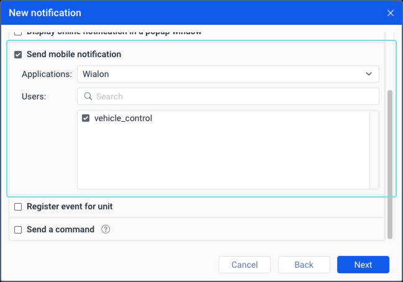This screenshot has width=403, height=282.
Task: Click the Register event for unit label
Action: coord(70,206)
